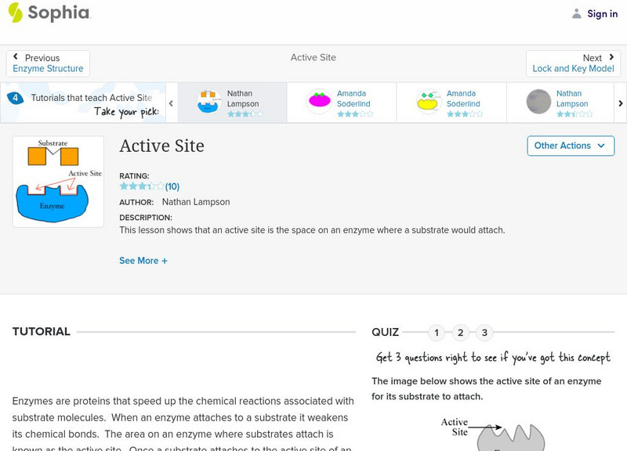Select quiz question 2
The width and height of the screenshot is (627, 451).
tap(461, 333)
